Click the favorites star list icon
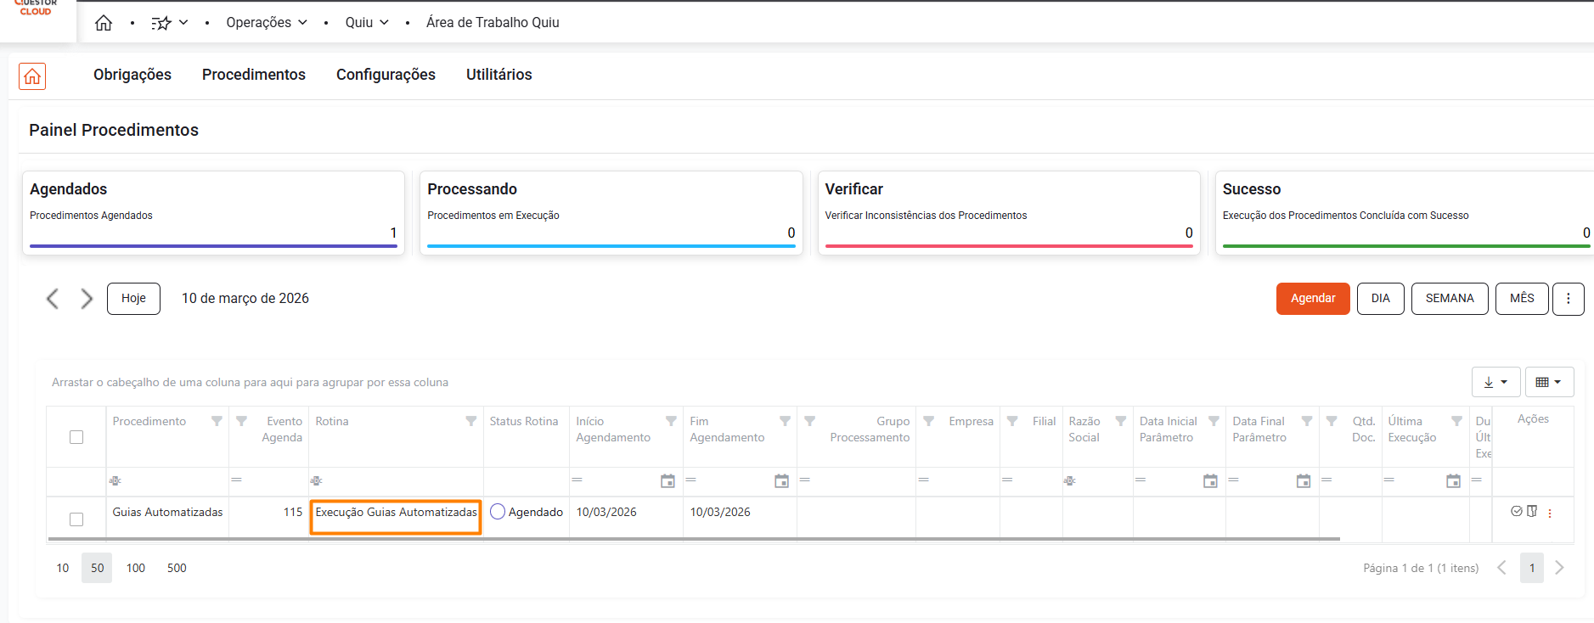The width and height of the screenshot is (1594, 623). click(x=161, y=23)
